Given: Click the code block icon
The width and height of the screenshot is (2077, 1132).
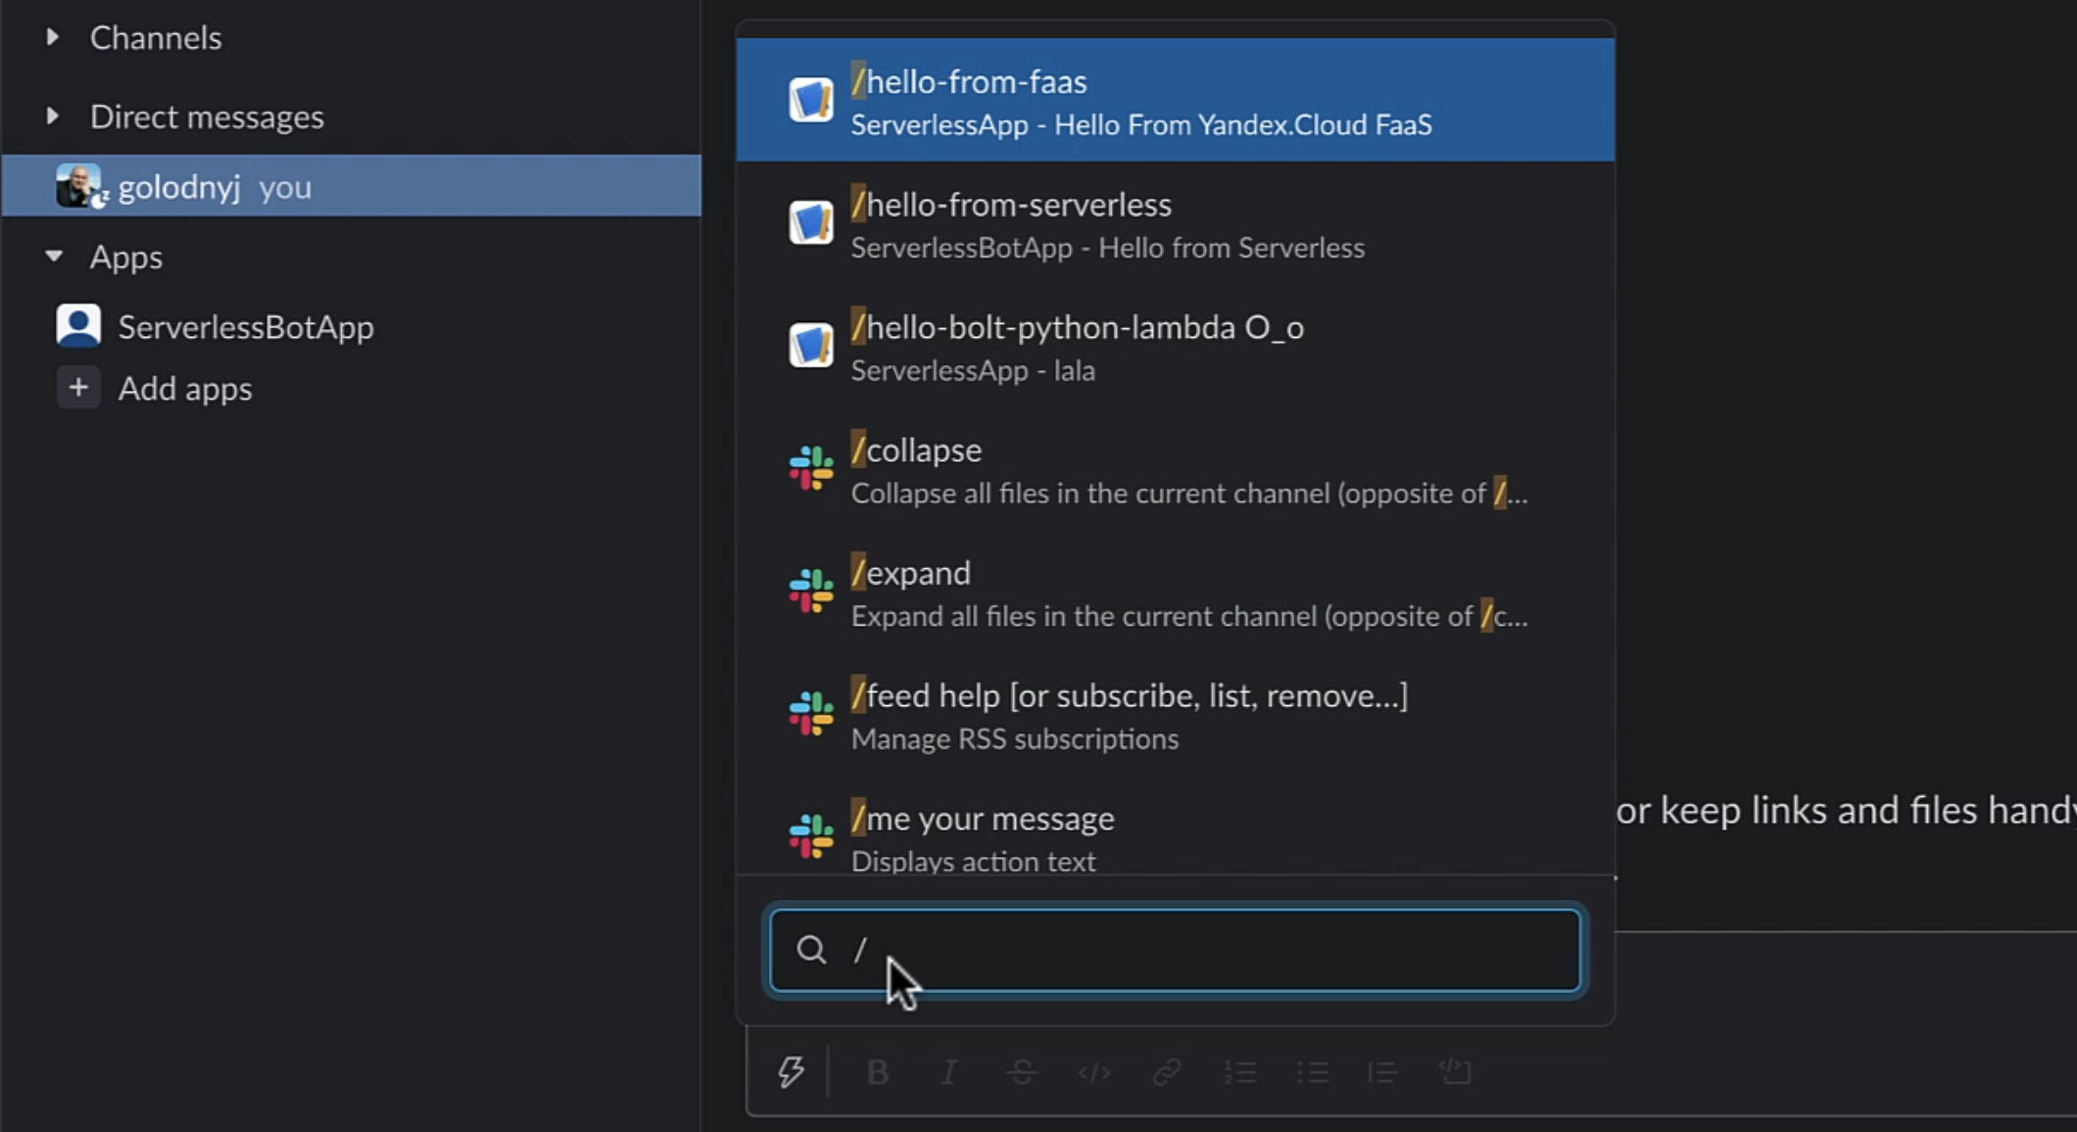Looking at the screenshot, I should click(x=1456, y=1072).
